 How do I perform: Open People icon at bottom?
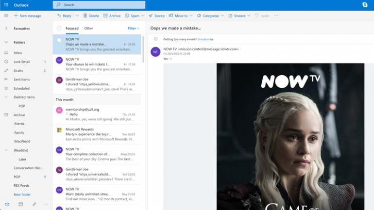(x=34, y=204)
